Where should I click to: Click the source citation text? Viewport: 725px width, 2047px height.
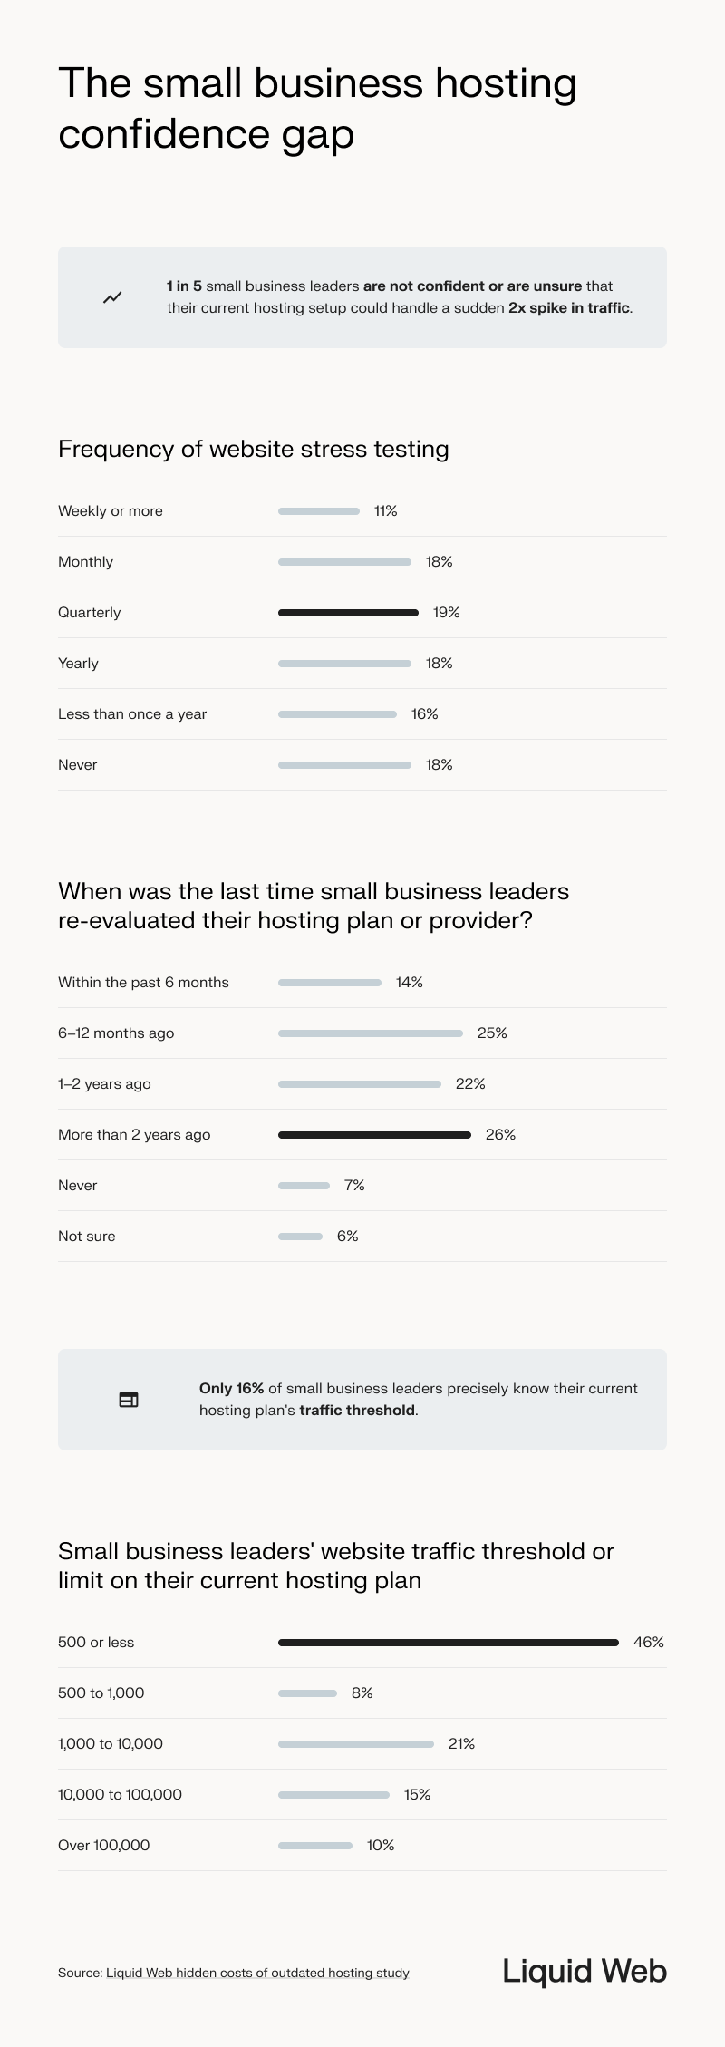pos(234,1973)
